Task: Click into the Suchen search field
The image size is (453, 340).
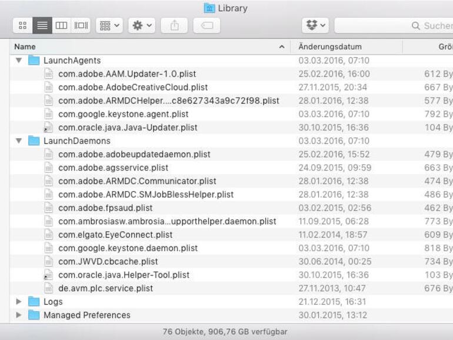Action: pos(394,25)
